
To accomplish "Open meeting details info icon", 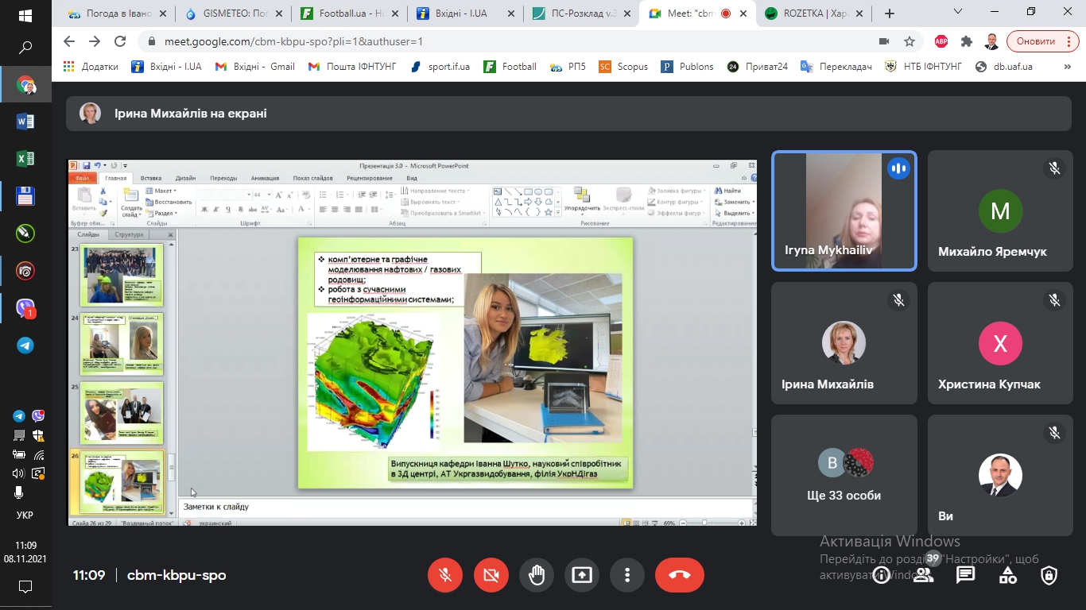I will [x=881, y=576].
